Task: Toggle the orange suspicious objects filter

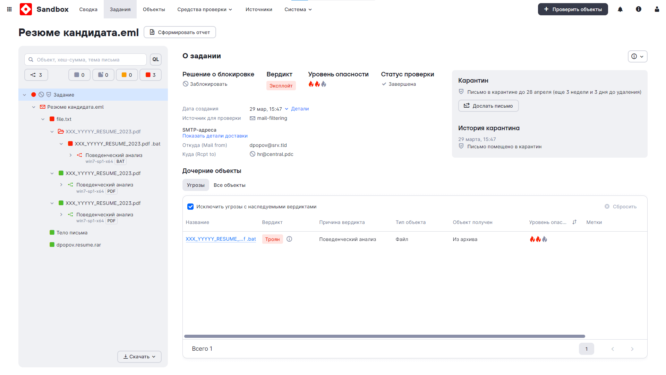Action: pyautogui.click(x=127, y=75)
